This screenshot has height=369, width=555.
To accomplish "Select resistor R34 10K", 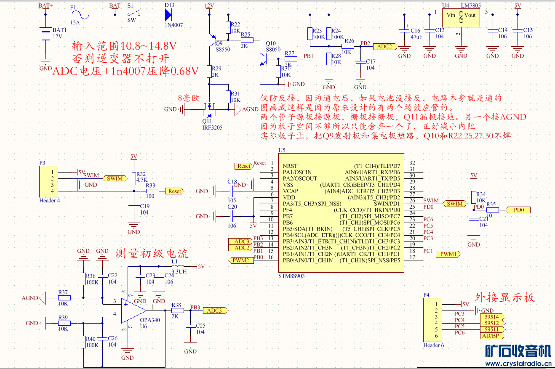I will [x=474, y=197].
